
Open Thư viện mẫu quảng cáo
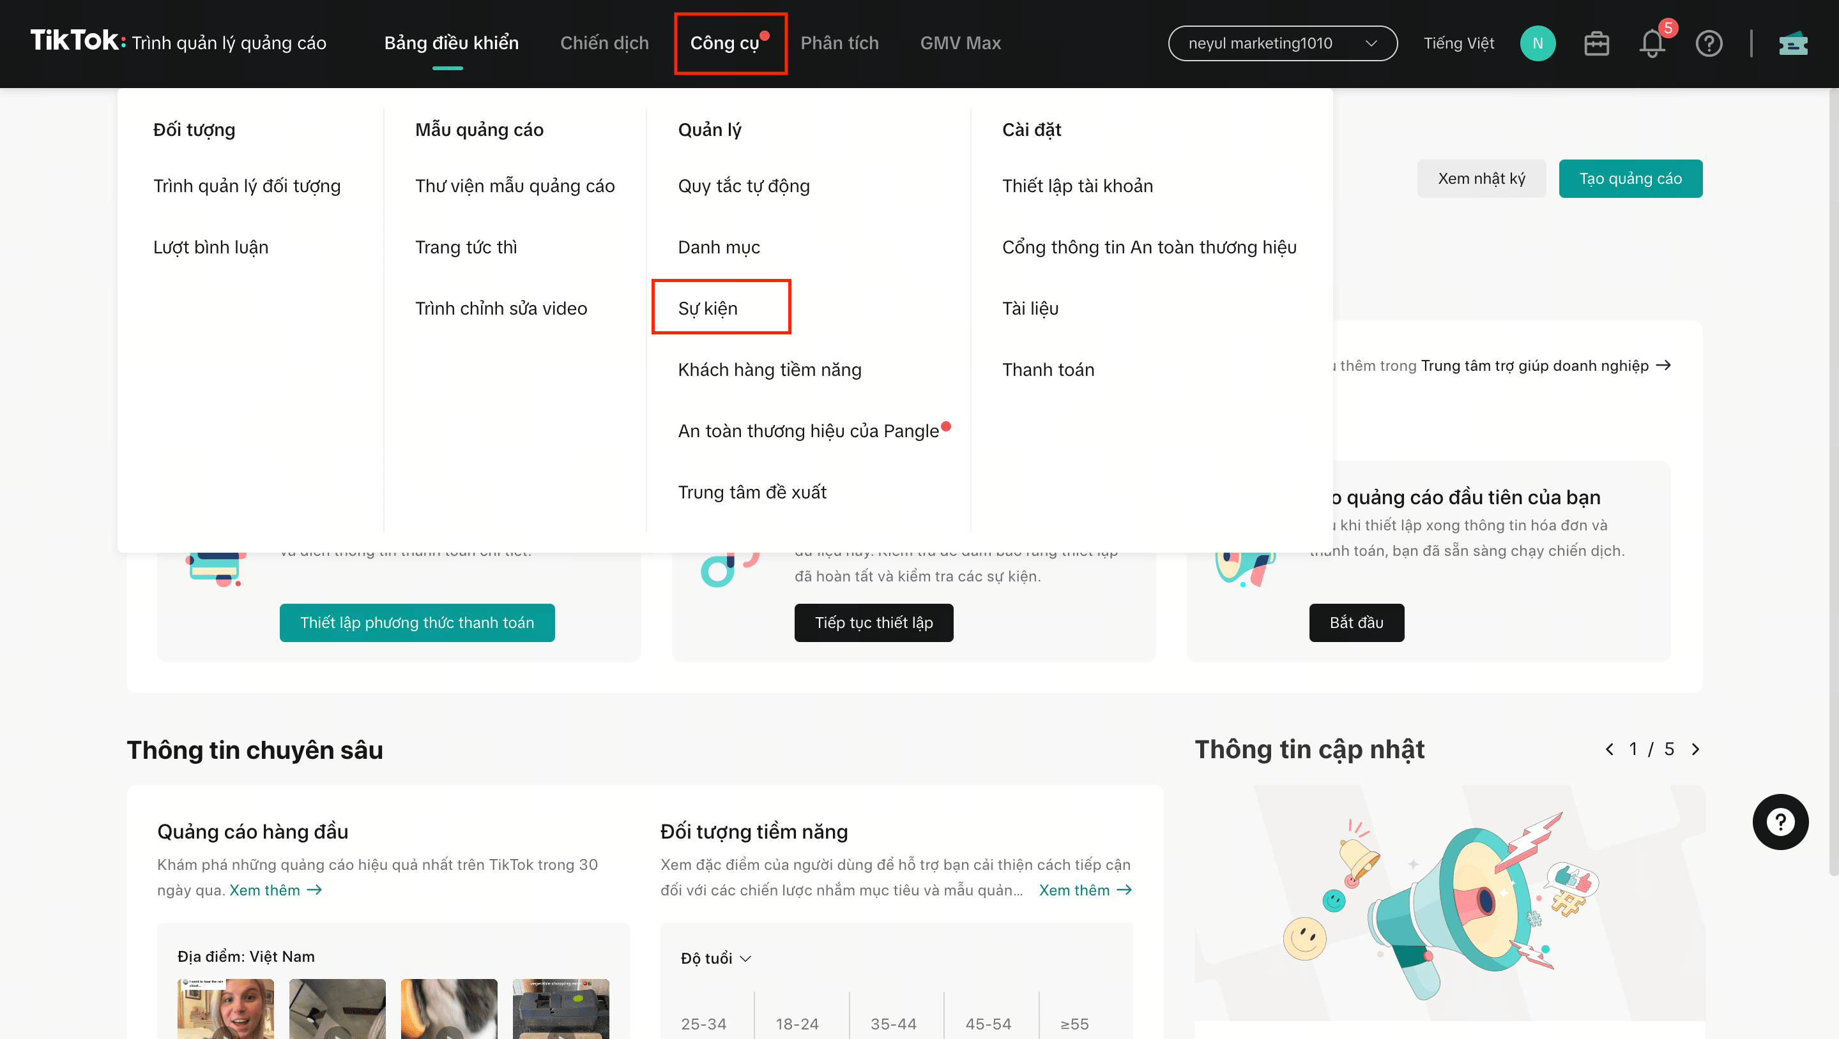click(514, 186)
